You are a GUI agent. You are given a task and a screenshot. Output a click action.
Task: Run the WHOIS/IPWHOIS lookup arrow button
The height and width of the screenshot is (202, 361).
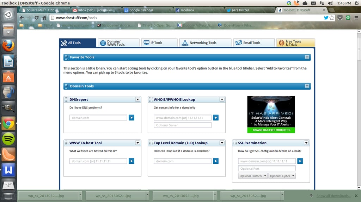tap(216, 118)
